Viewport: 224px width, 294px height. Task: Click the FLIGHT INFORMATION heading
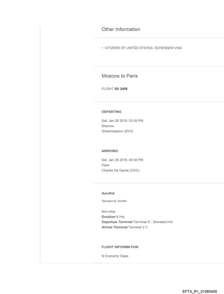tap(120, 247)
